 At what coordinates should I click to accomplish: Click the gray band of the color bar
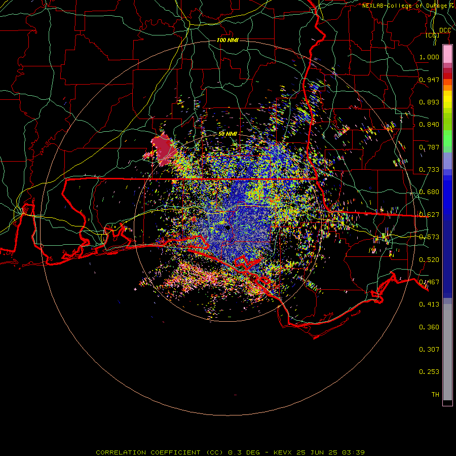(x=447, y=352)
